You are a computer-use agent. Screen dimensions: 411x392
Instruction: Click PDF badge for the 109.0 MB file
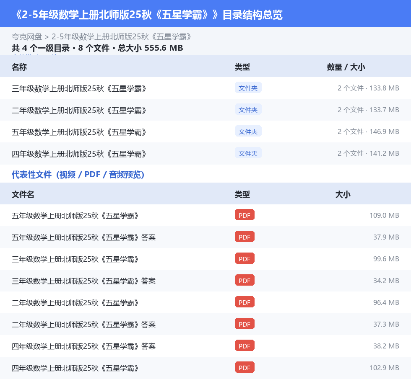[245, 215]
